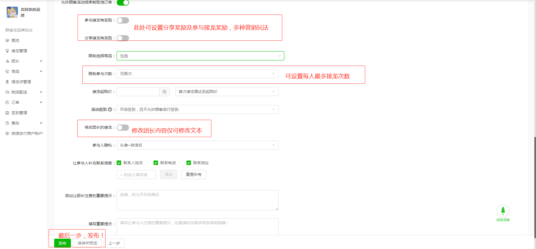
Task: Click the 接龙管理 sidebar icon
Action: click(x=7, y=51)
